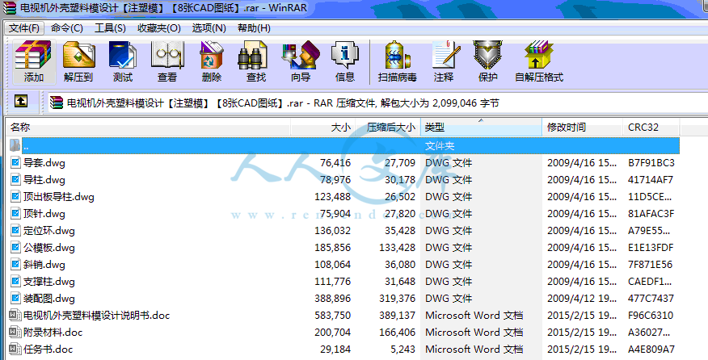This screenshot has height=360, width=708.
Task: Sort by the 名称 column header
Action: pos(148,128)
